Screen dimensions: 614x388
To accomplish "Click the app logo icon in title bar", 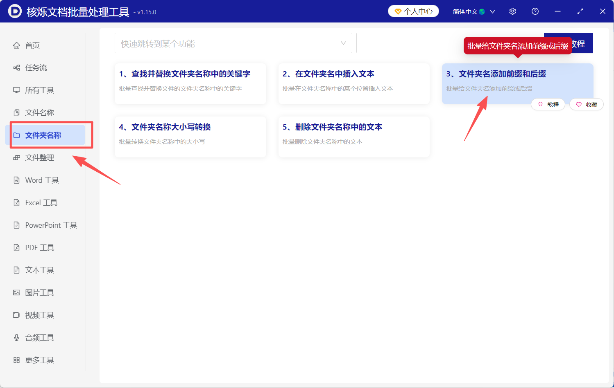I will (x=15, y=11).
